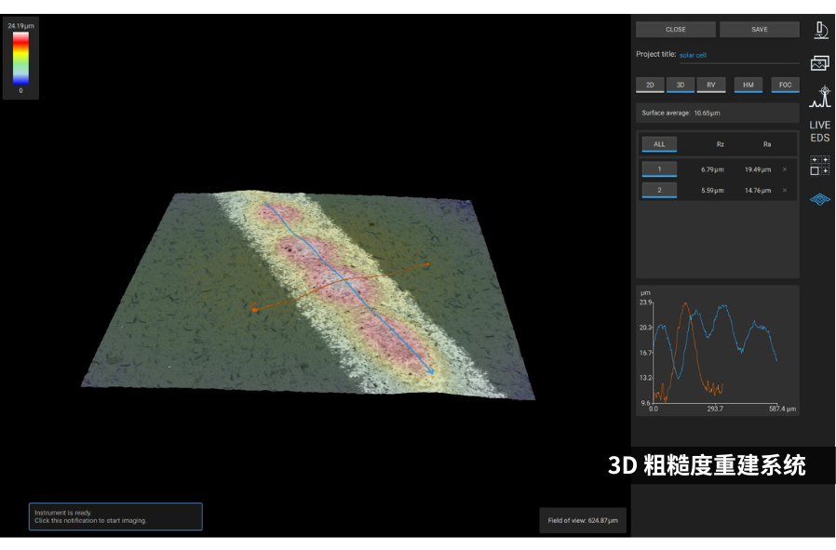Delete roughness profile 2 with X
Viewport: 836px width, 550px height.
tap(785, 190)
